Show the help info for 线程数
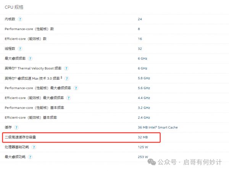 tap(20, 49)
